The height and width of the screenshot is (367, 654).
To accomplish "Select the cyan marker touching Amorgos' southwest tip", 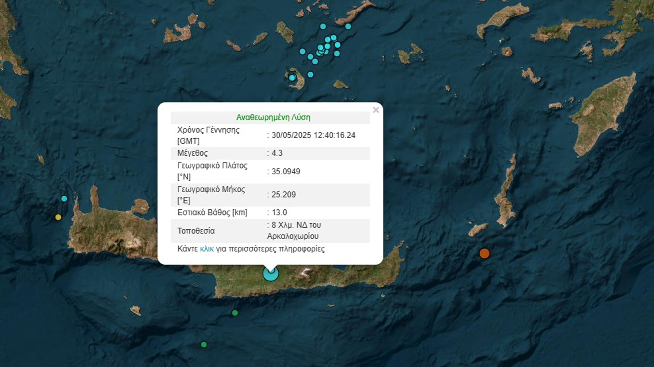I will [348, 26].
